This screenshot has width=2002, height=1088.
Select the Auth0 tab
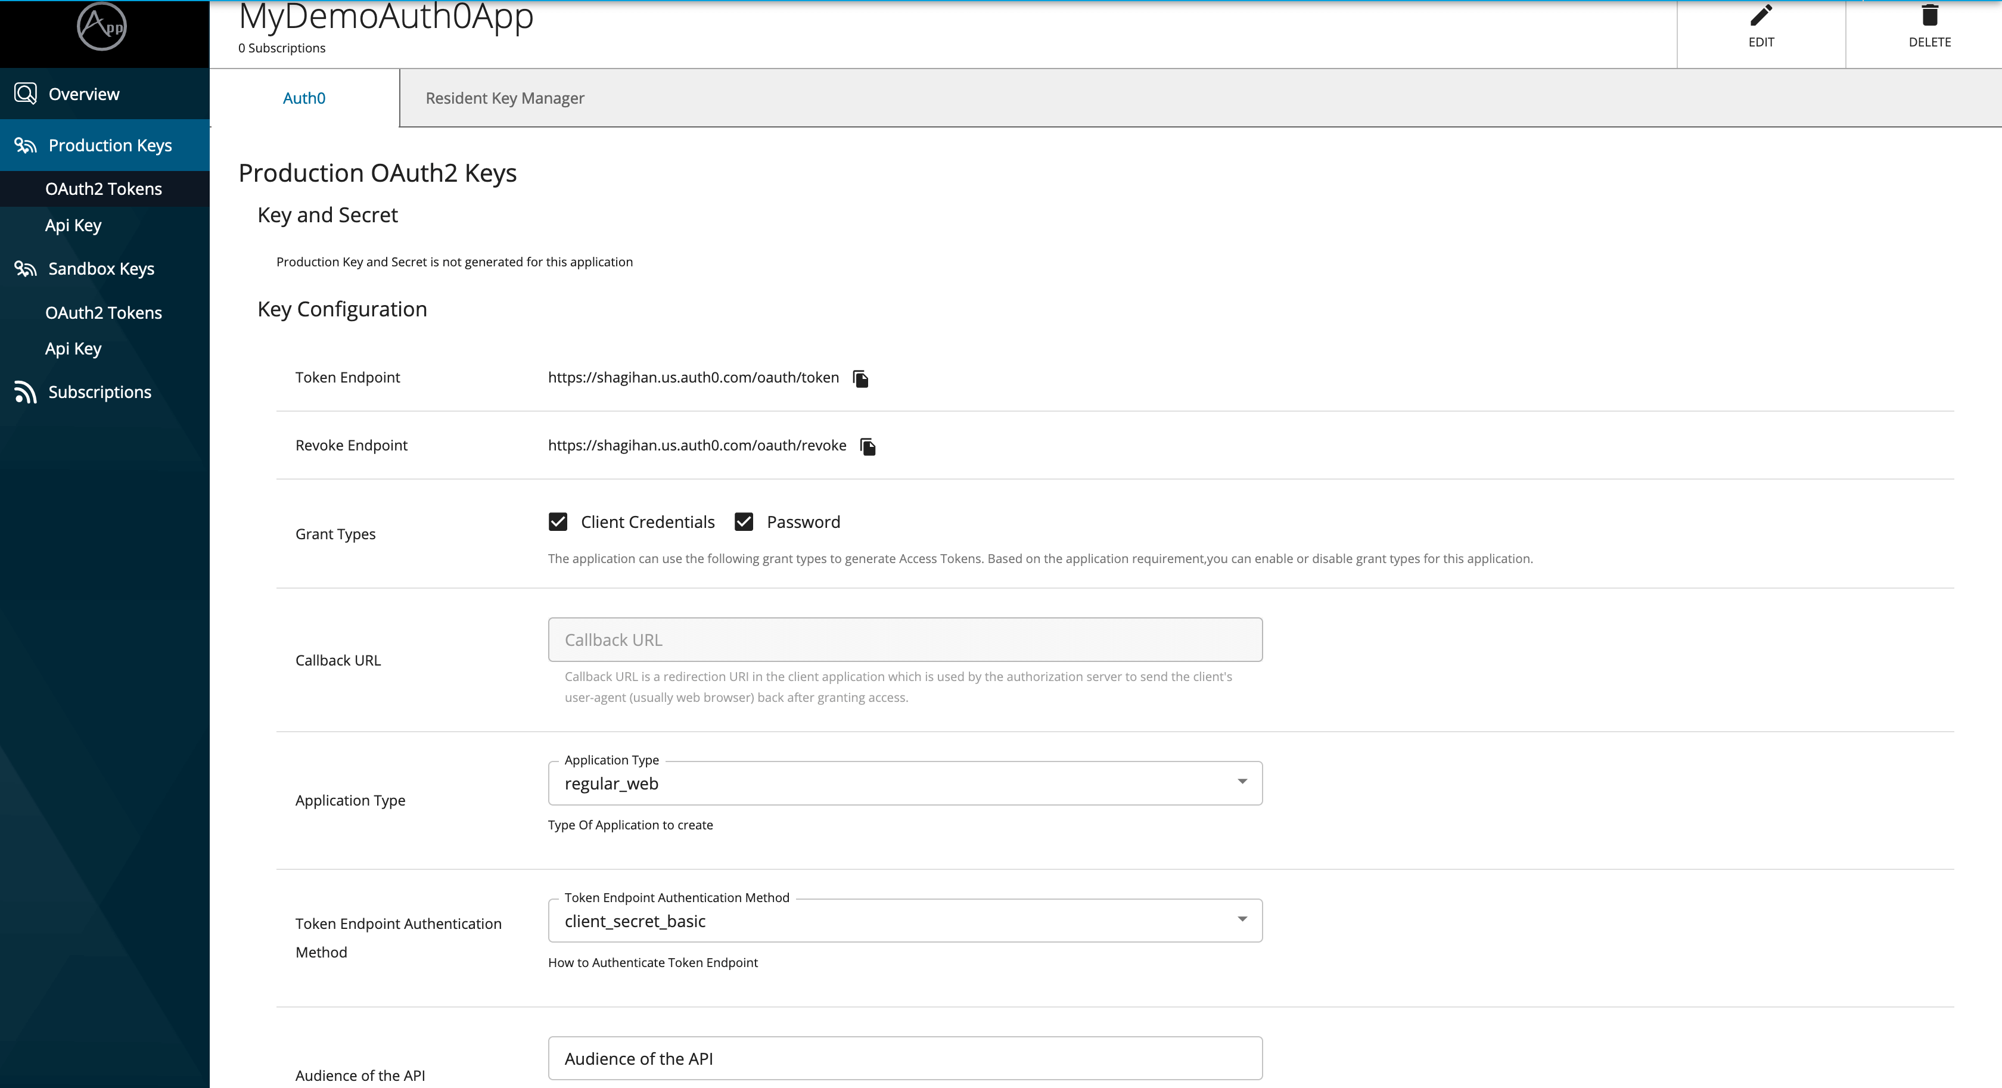(304, 98)
